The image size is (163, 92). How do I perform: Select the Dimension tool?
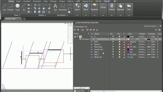pos(63,7)
